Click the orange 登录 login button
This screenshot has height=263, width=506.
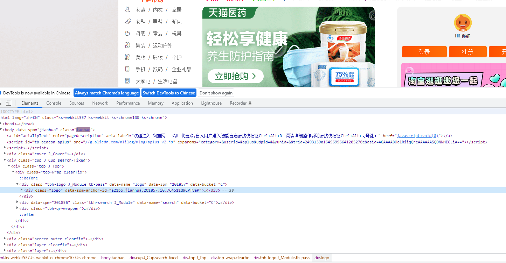click(x=424, y=52)
